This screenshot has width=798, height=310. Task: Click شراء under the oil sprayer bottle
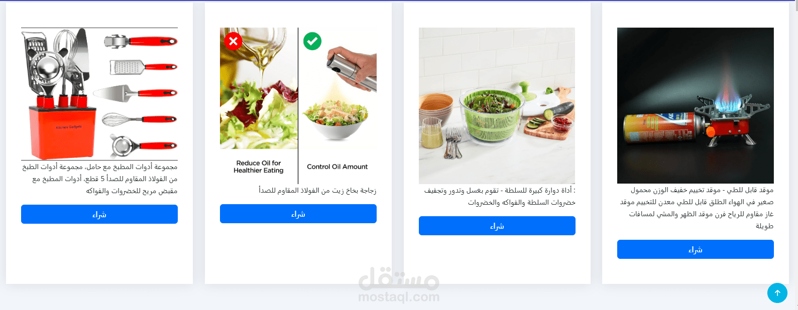coord(298,214)
